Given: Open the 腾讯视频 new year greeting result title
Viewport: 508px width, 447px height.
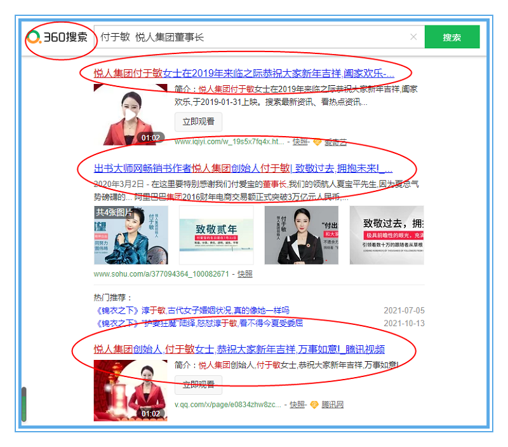Looking at the screenshot, I should (x=239, y=349).
